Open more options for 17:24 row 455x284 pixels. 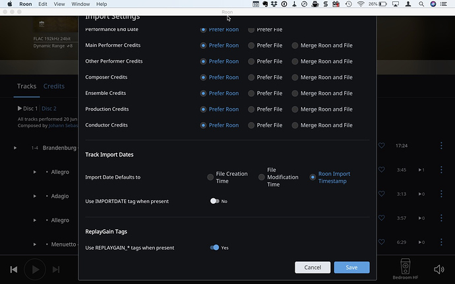pos(441,146)
